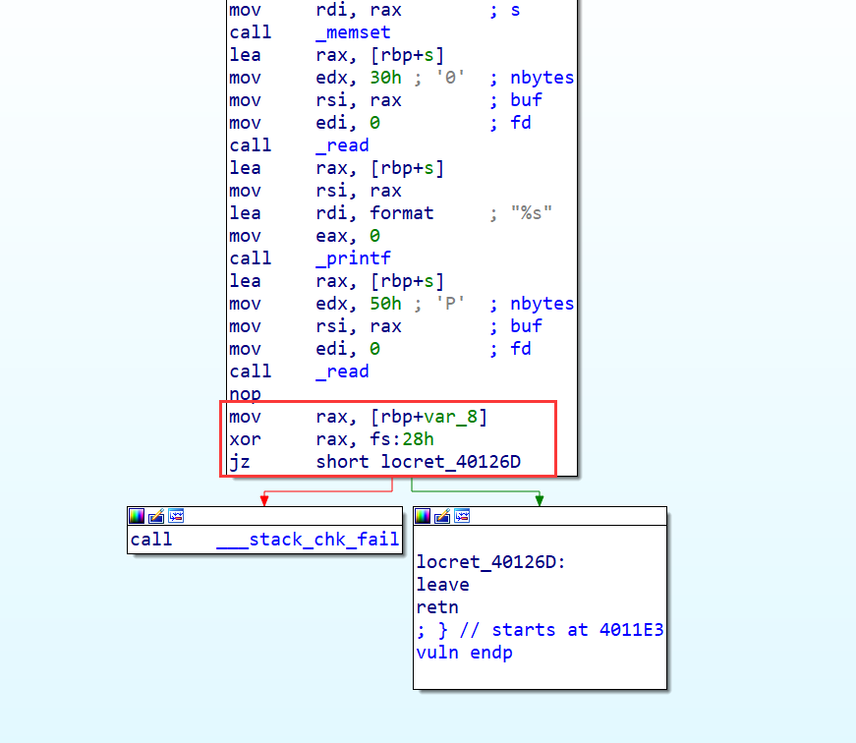This screenshot has height=743, width=856.
Task: Click the retn instruction
Action: [x=437, y=607]
